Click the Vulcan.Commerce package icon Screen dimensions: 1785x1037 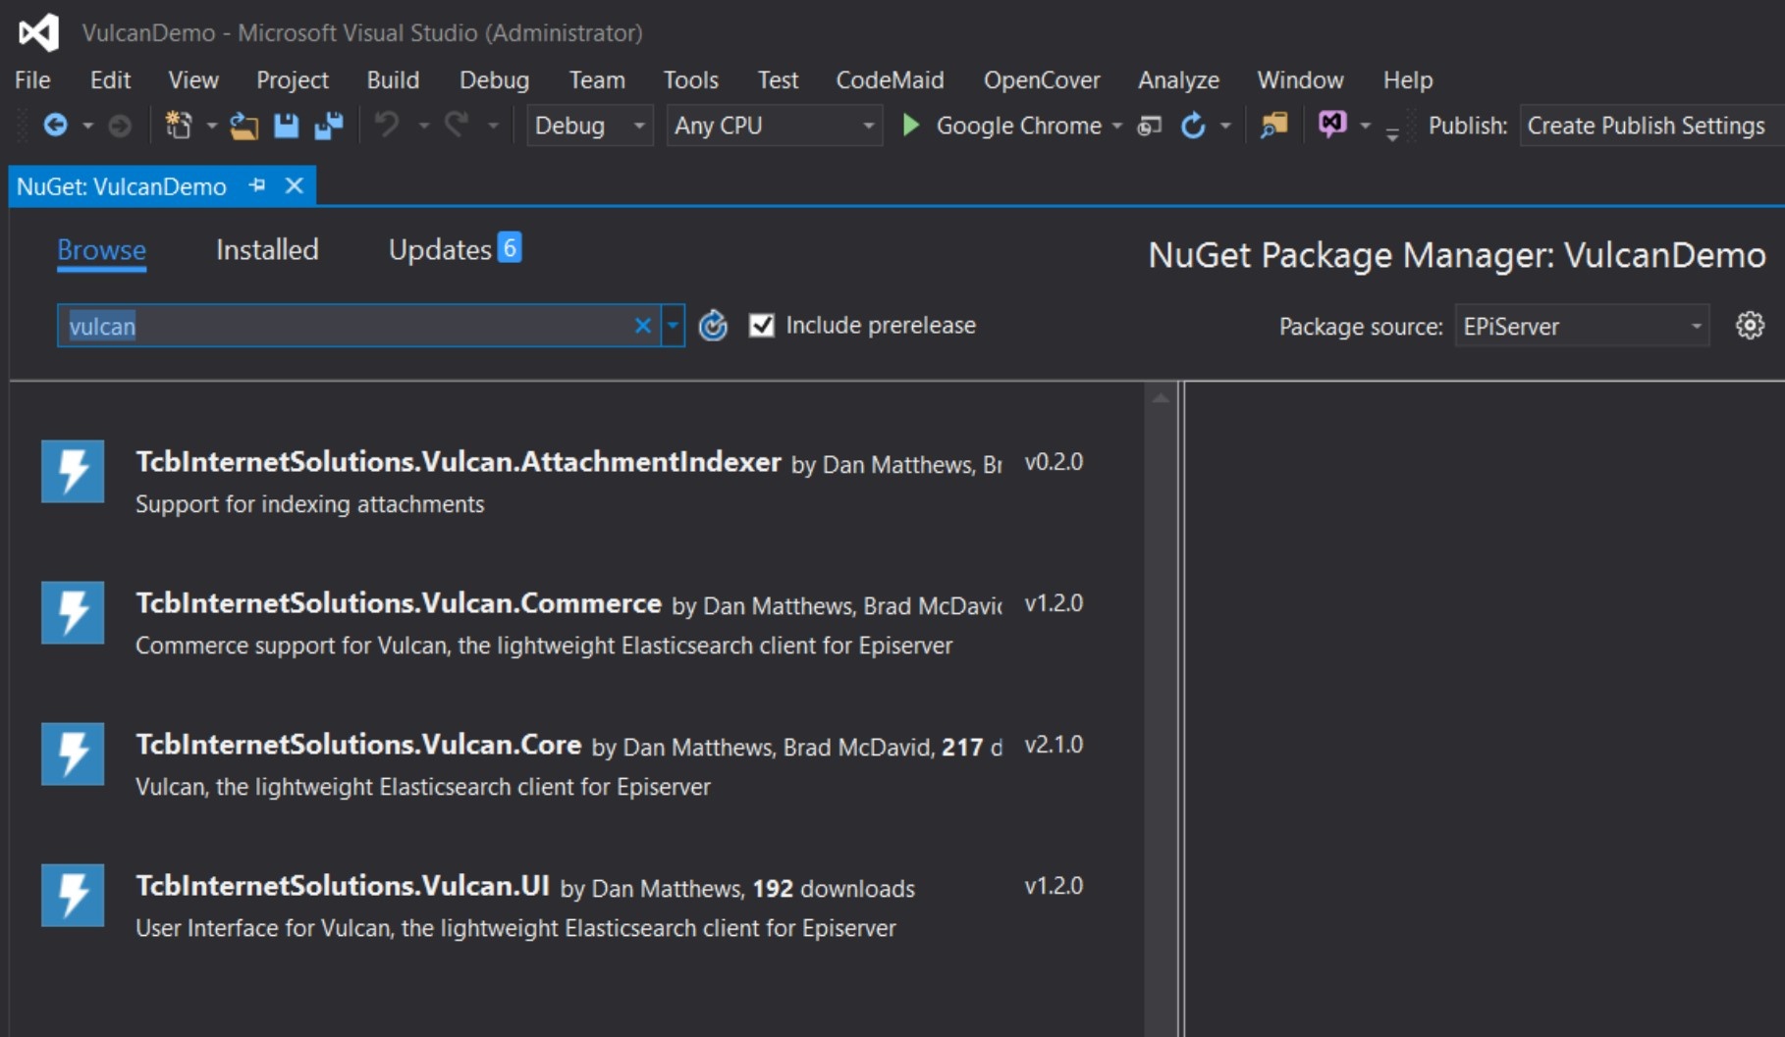[73, 612]
